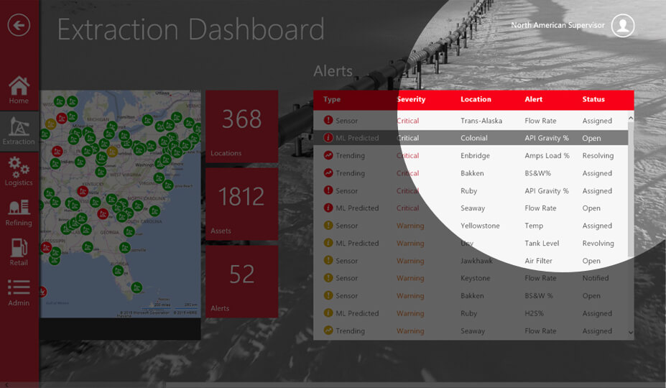Click the Trans-Alaska sensor alert icon

[x=328, y=121]
